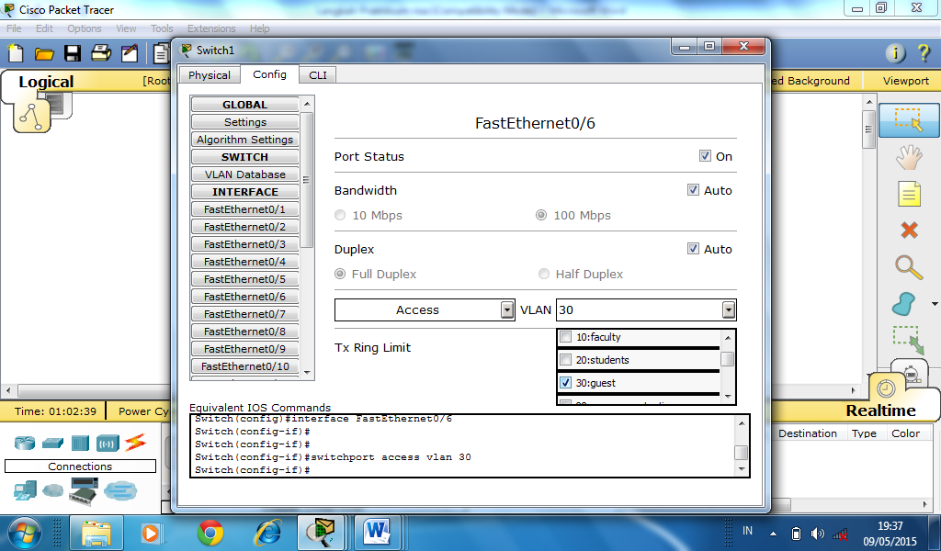941x551 pixels.
Task: Open the Activity Wizard icon
Action: 129,54
